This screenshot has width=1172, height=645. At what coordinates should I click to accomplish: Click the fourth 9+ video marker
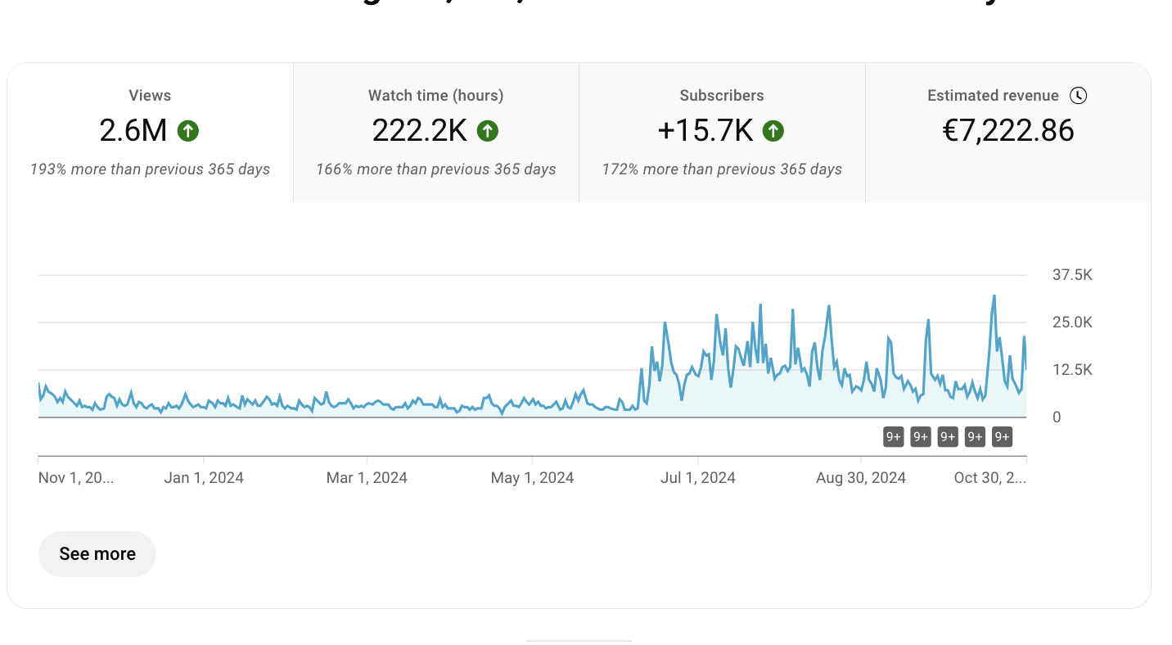point(975,437)
